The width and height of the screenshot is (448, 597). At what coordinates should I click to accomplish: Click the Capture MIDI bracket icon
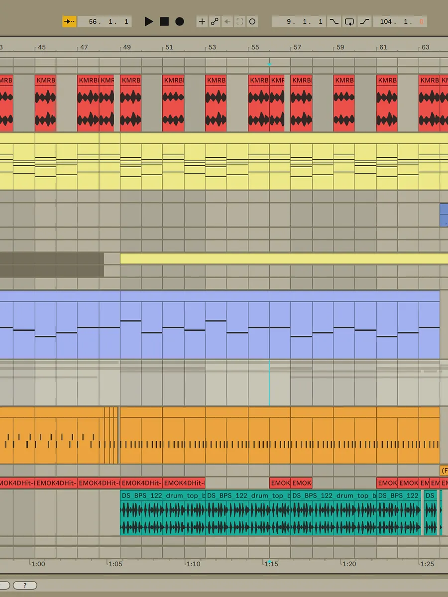coord(240,21)
